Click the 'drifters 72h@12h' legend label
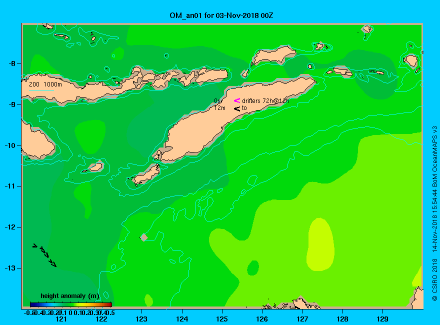Viewport: 440px width, 325px height. (265, 101)
